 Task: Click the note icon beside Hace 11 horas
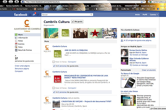tap(54, 62)
